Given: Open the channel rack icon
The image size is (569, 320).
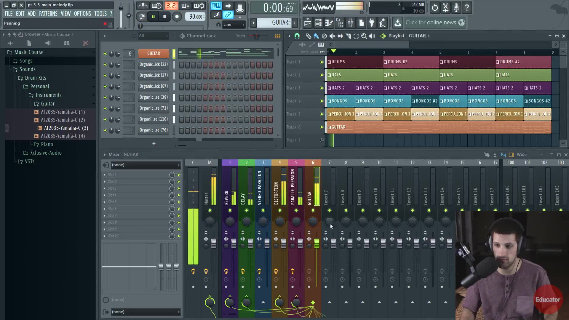Looking at the screenshot, I should tap(318, 23).
